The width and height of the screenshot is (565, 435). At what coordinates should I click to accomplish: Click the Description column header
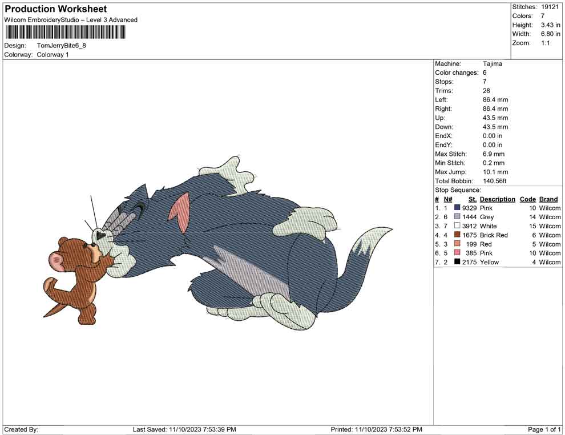tap(497, 199)
